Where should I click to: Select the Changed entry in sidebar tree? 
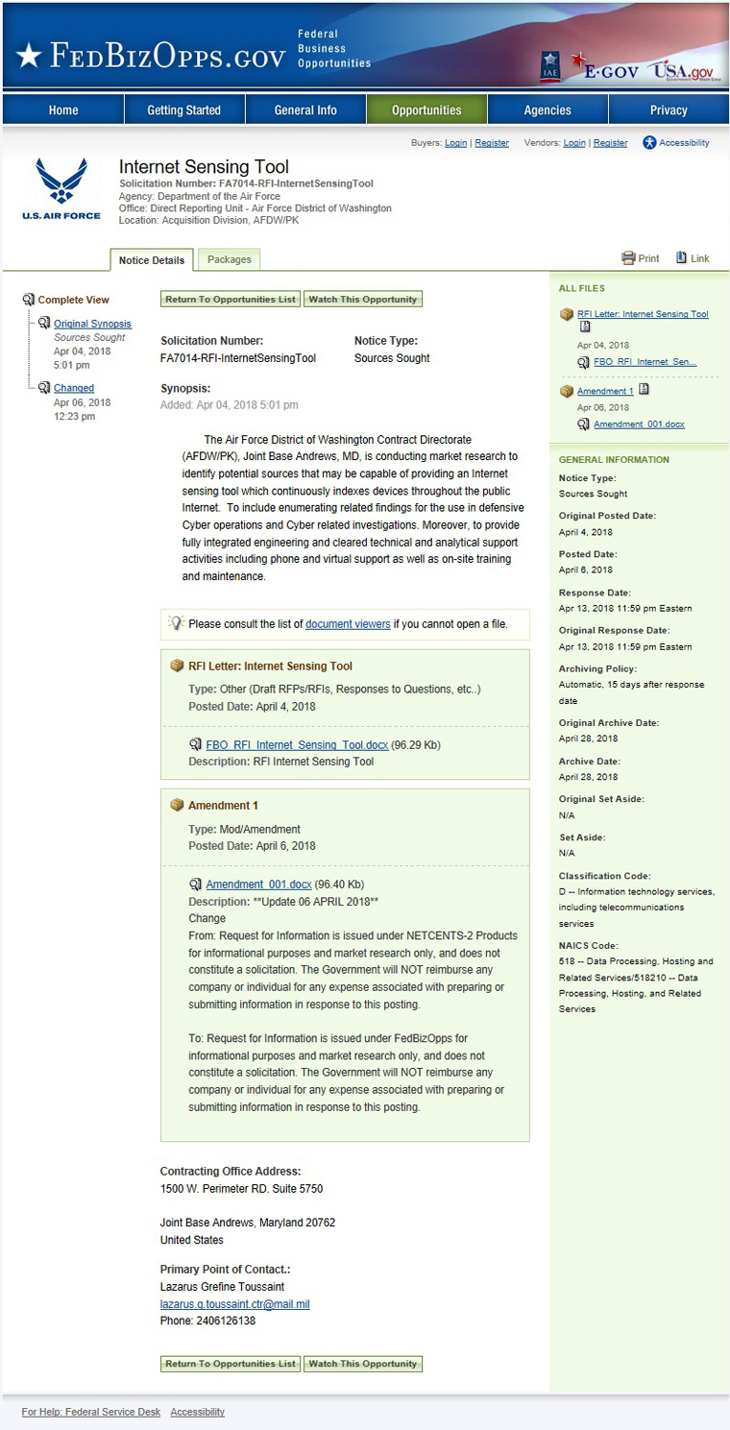click(74, 388)
